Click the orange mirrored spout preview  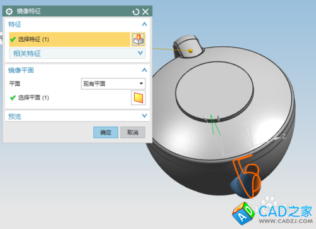[246, 176]
